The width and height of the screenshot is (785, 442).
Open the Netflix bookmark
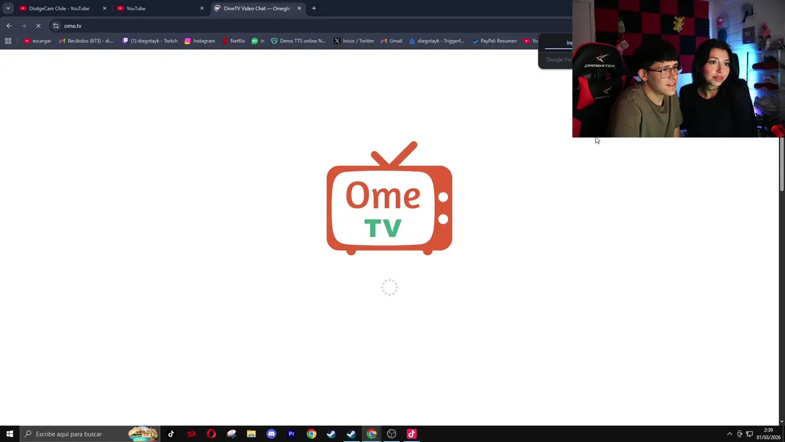click(234, 41)
